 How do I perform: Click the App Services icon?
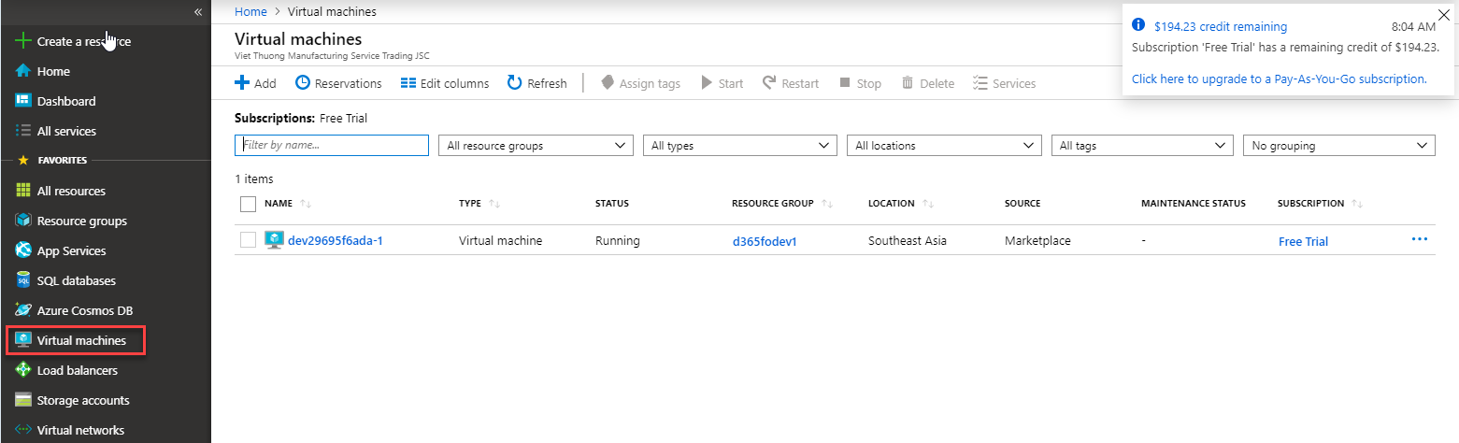[24, 250]
